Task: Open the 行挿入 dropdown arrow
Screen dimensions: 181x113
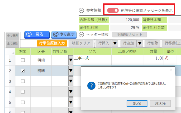Action: (x=115, y=43)
